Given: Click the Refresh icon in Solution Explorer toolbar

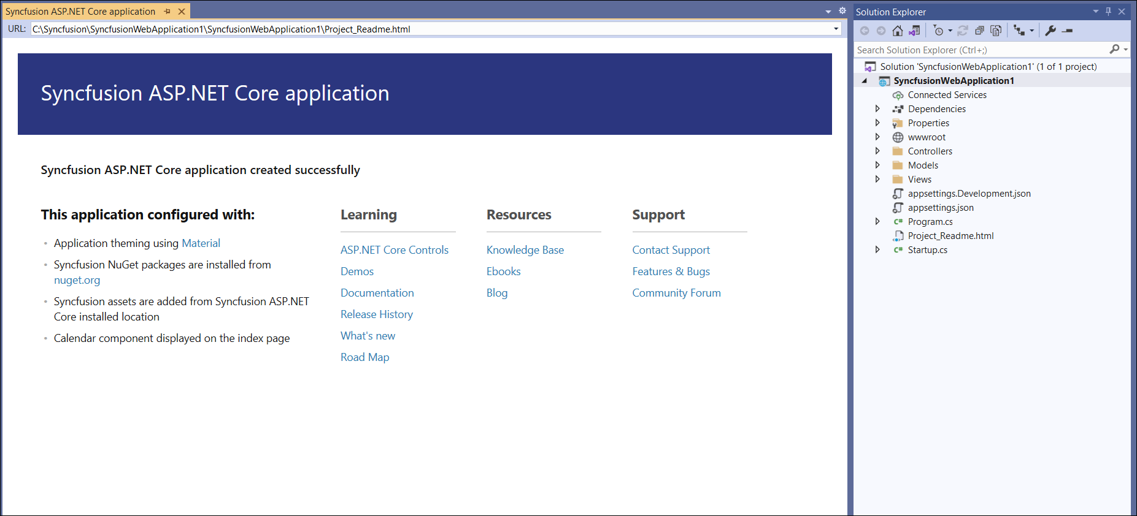Looking at the screenshot, I should pyautogui.click(x=963, y=31).
